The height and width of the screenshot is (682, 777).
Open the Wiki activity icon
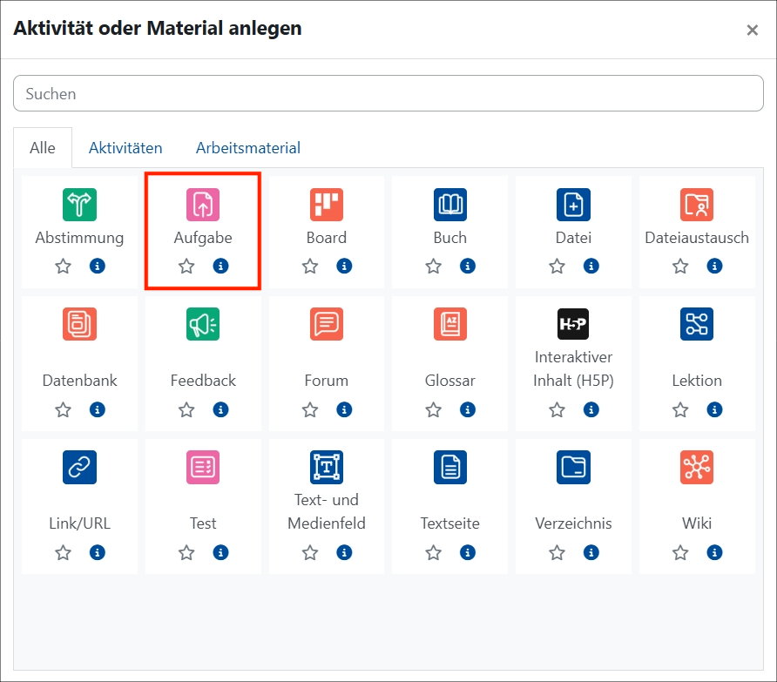[696, 467]
